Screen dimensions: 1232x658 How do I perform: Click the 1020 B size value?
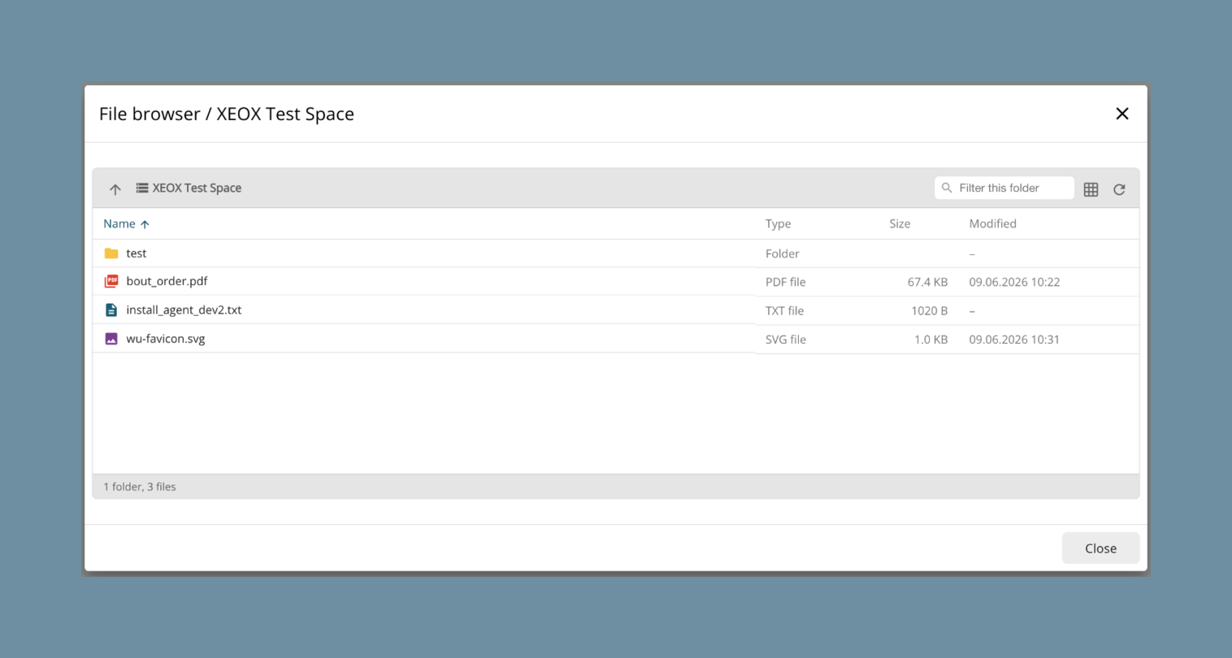929,310
